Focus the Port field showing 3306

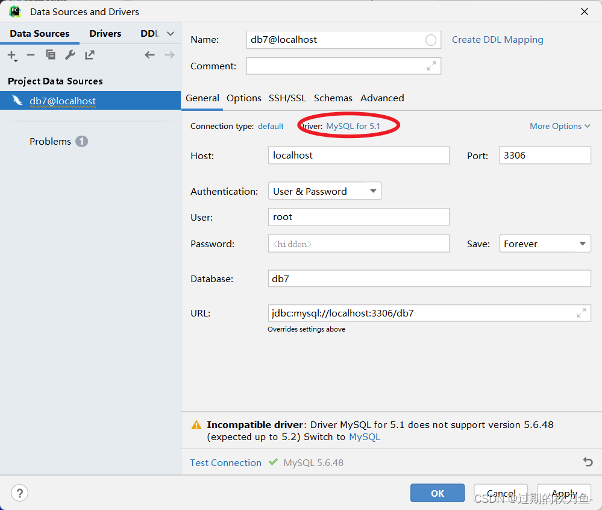(x=545, y=155)
